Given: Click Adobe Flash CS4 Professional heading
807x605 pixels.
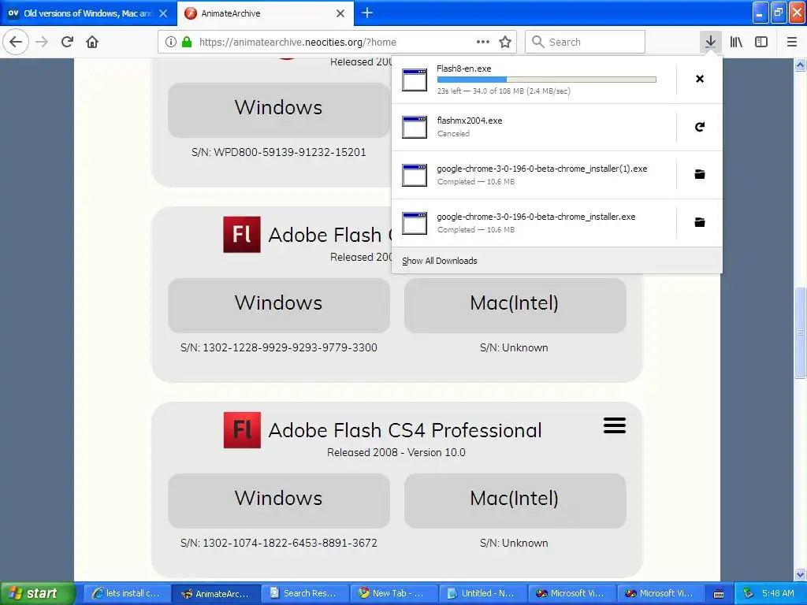Looking at the screenshot, I should pyautogui.click(x=405, y=430).
